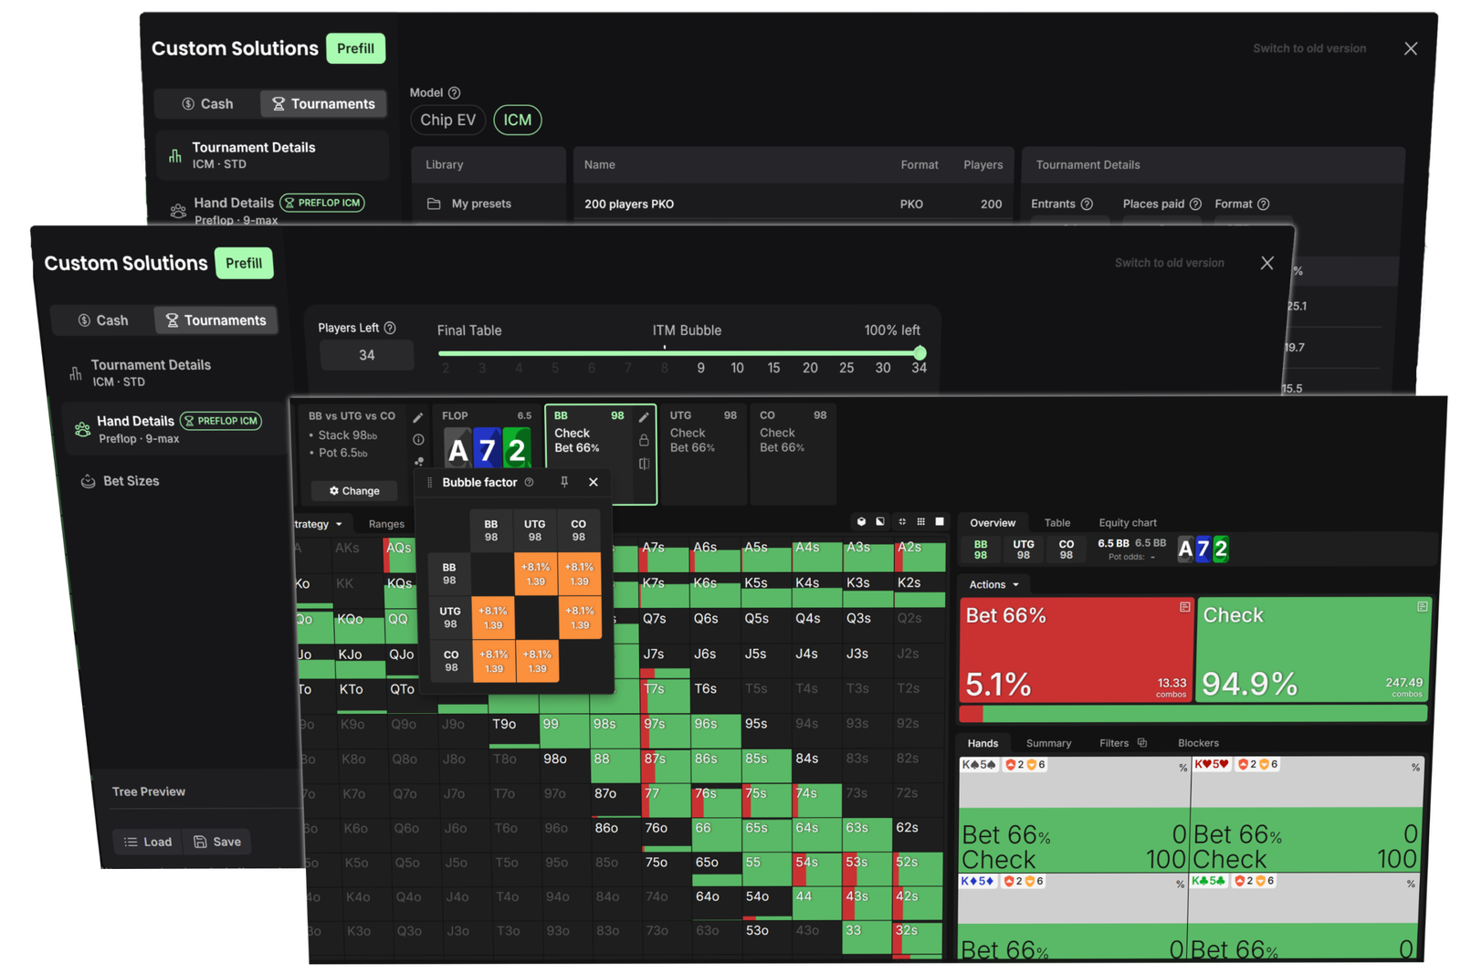Click the info icon on the scenario card
This screenshot has width=1461, height=974.
click(418, 439)
